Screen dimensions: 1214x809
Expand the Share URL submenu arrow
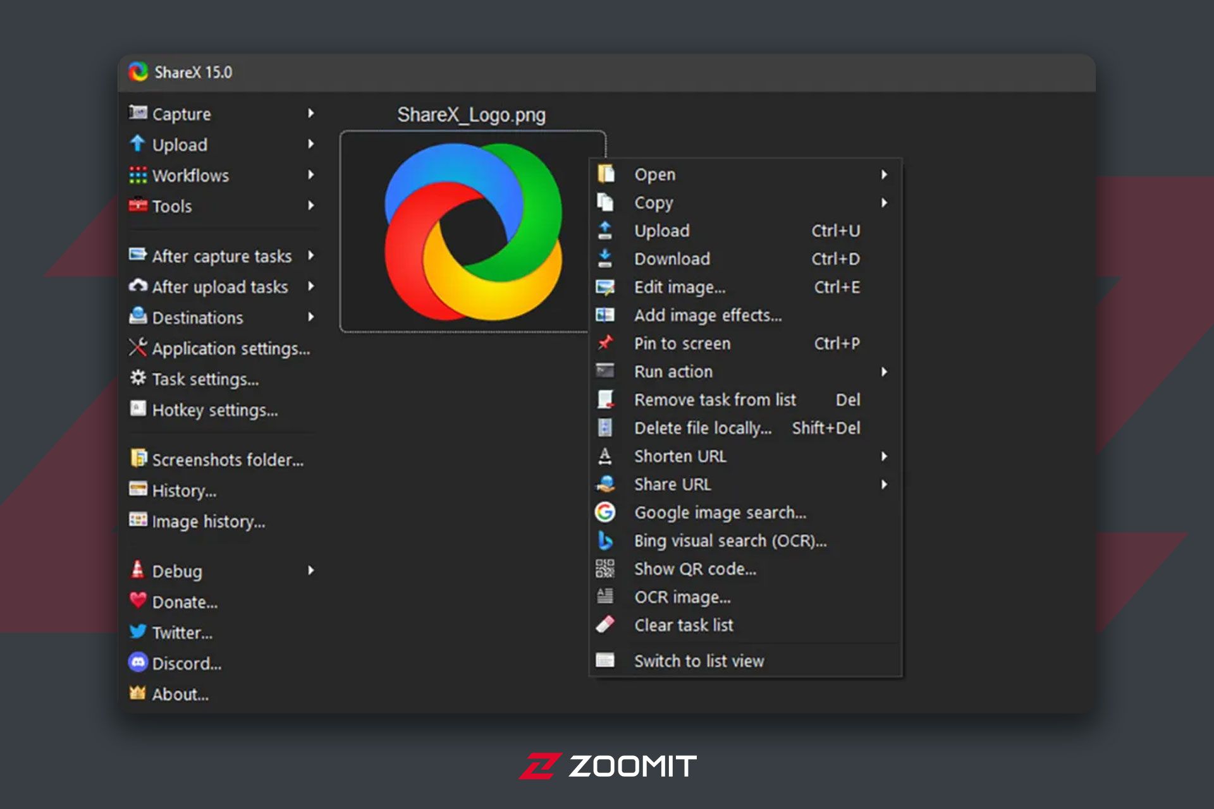885,485
